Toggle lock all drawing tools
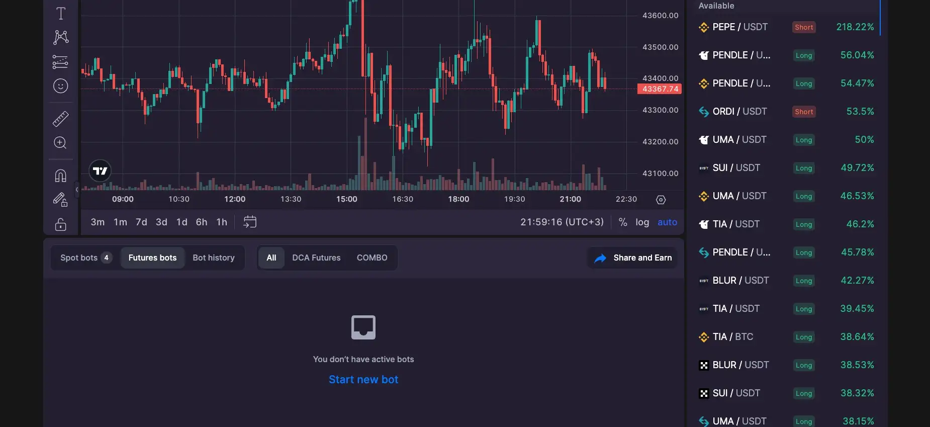This screenshot has height=427, width=930. pos(60,224)
